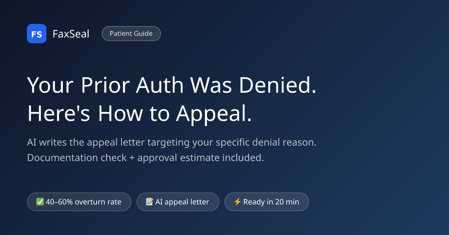This screenshot has width=449, height=235.
Task: Click the word 'Denied.' in the headline
Action: coord(278,85)
